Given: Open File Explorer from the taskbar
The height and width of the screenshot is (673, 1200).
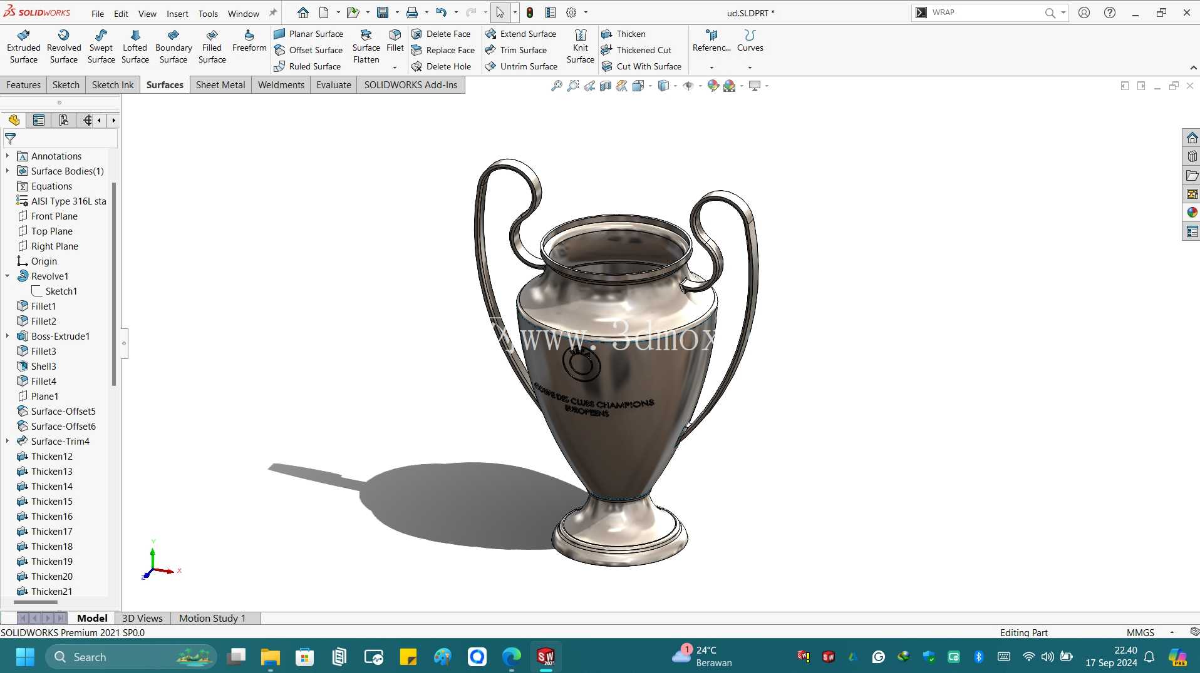Looking at the screenshot, I should 271,657.
